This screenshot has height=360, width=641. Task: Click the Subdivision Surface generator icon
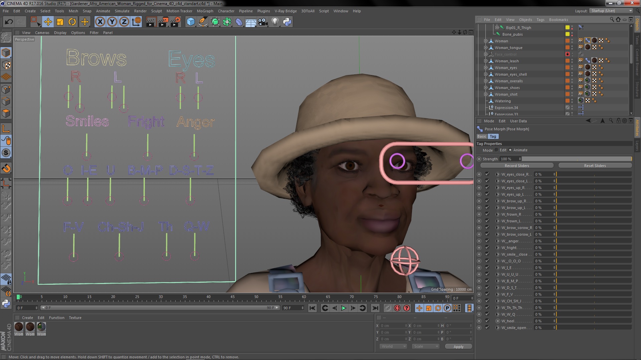(215, 22)
